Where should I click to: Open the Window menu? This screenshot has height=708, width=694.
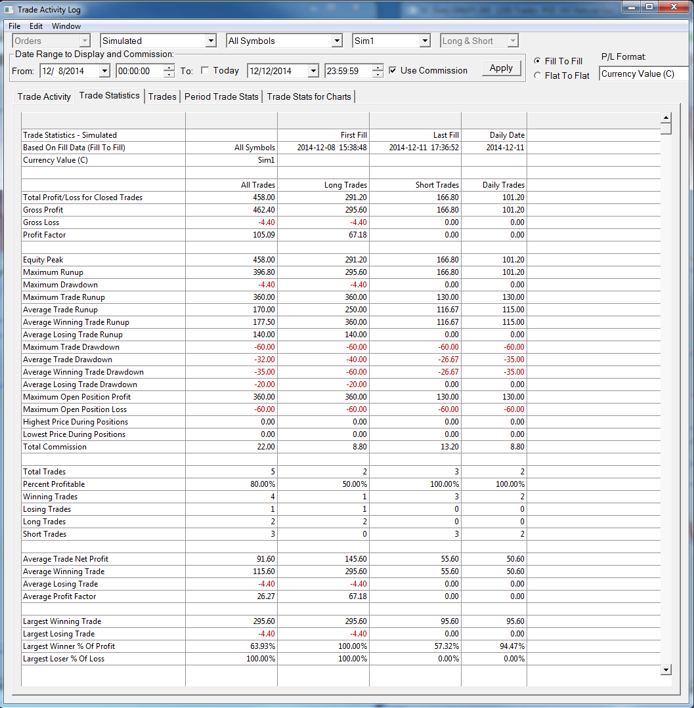[x=66, y=26]
